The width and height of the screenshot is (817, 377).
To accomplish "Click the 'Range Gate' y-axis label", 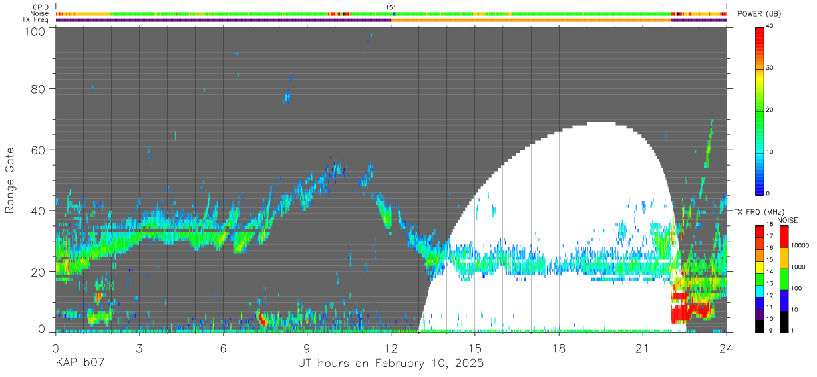I will 11,179.
